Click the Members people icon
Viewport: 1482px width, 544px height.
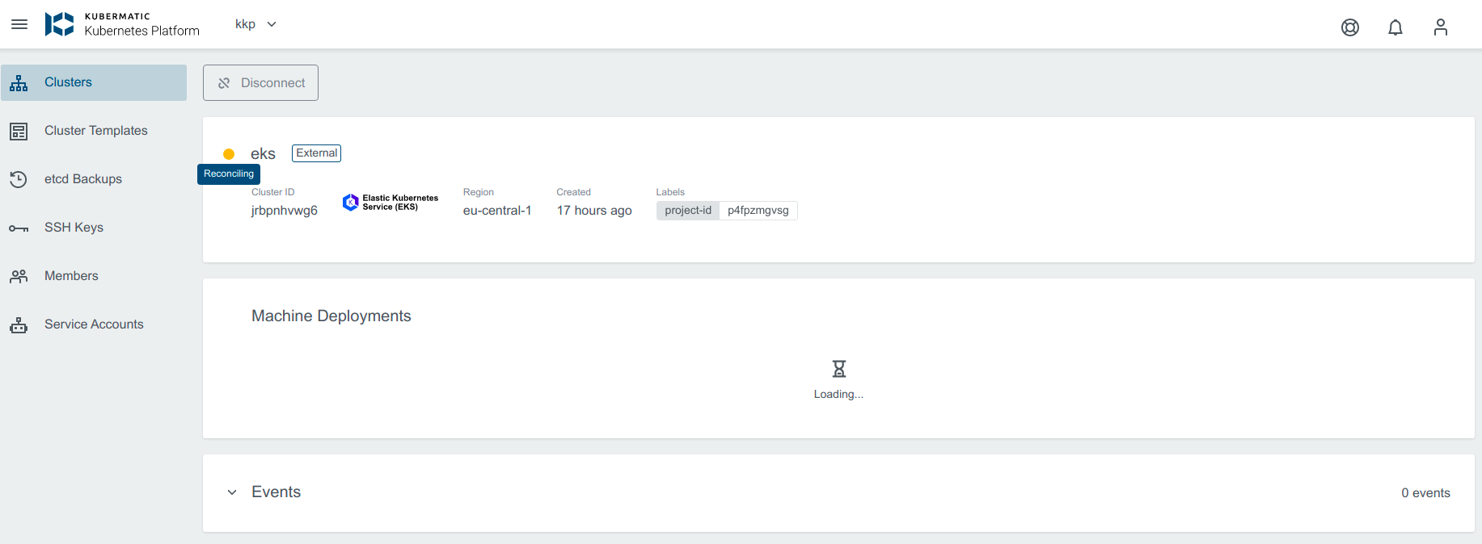coord(19,276)
